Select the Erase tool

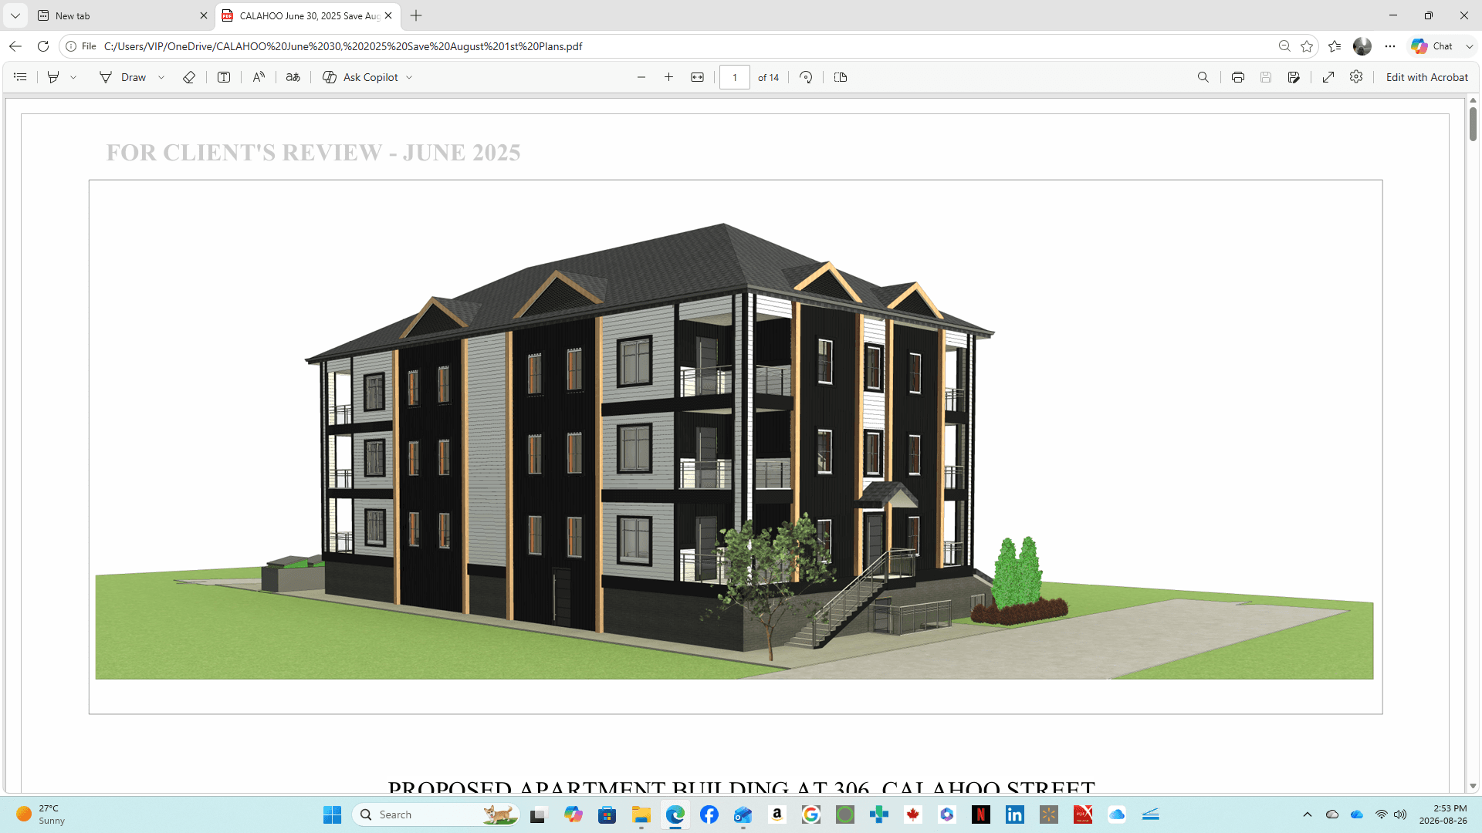point(188,77)
